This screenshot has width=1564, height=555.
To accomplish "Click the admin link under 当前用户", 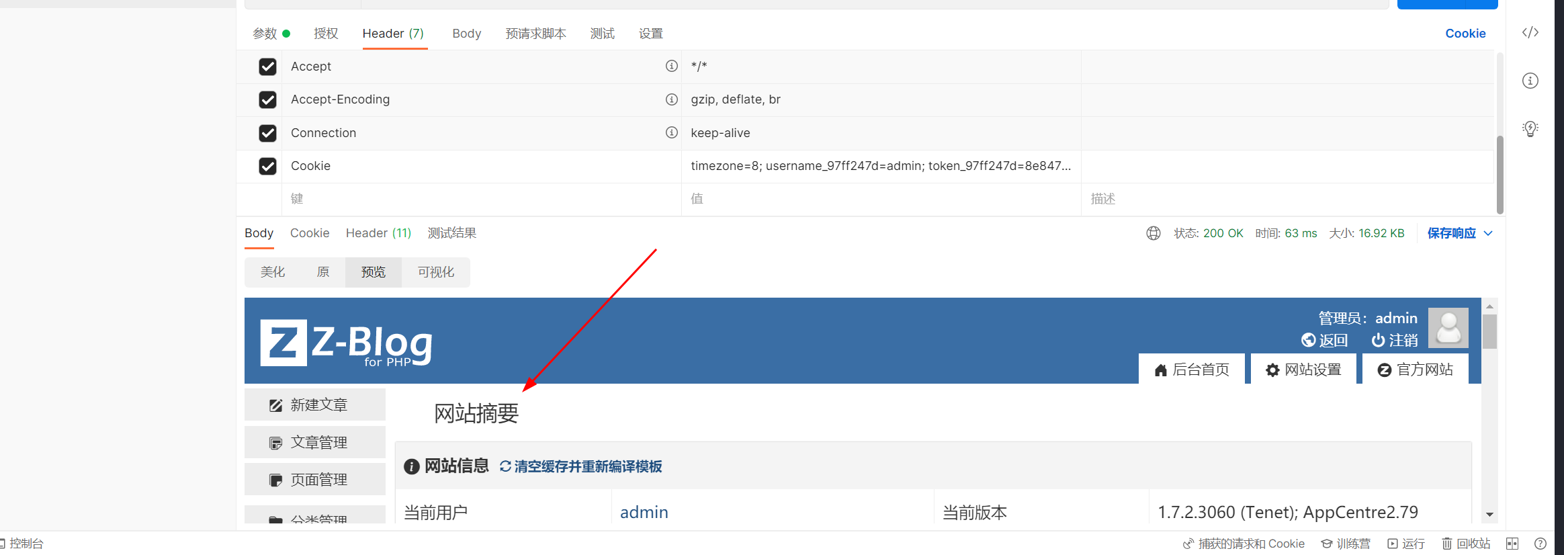I will (x=644, y=513).
